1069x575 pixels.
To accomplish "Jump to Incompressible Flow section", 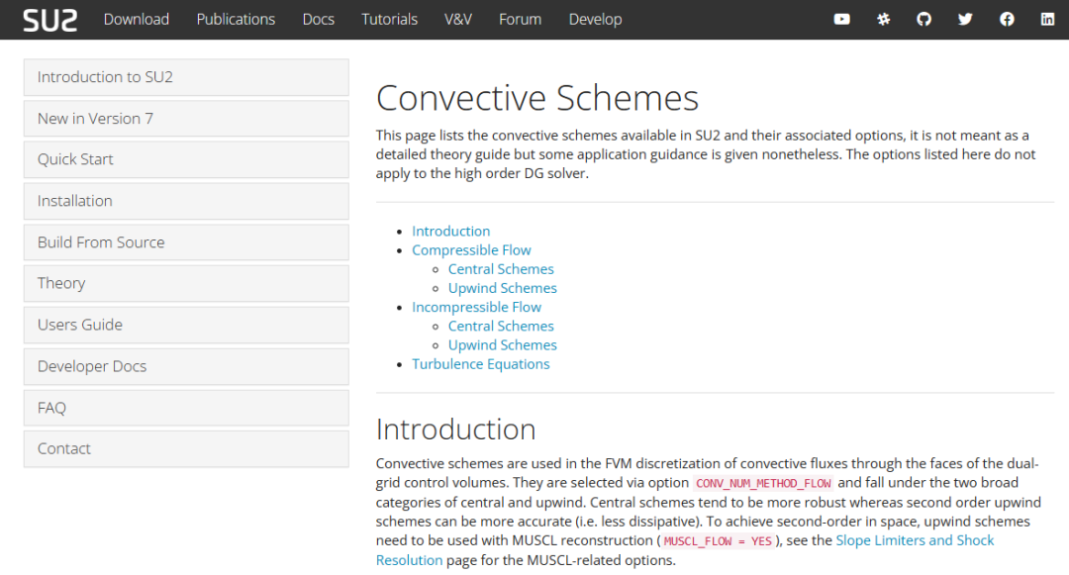I will pos(476,307).
